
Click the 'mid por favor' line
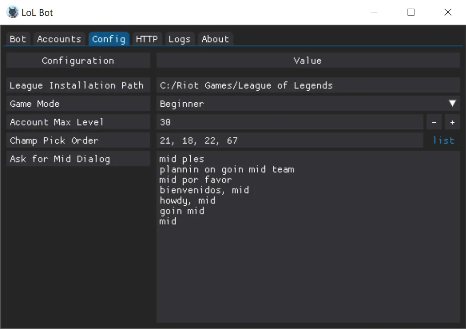point(195,180)
